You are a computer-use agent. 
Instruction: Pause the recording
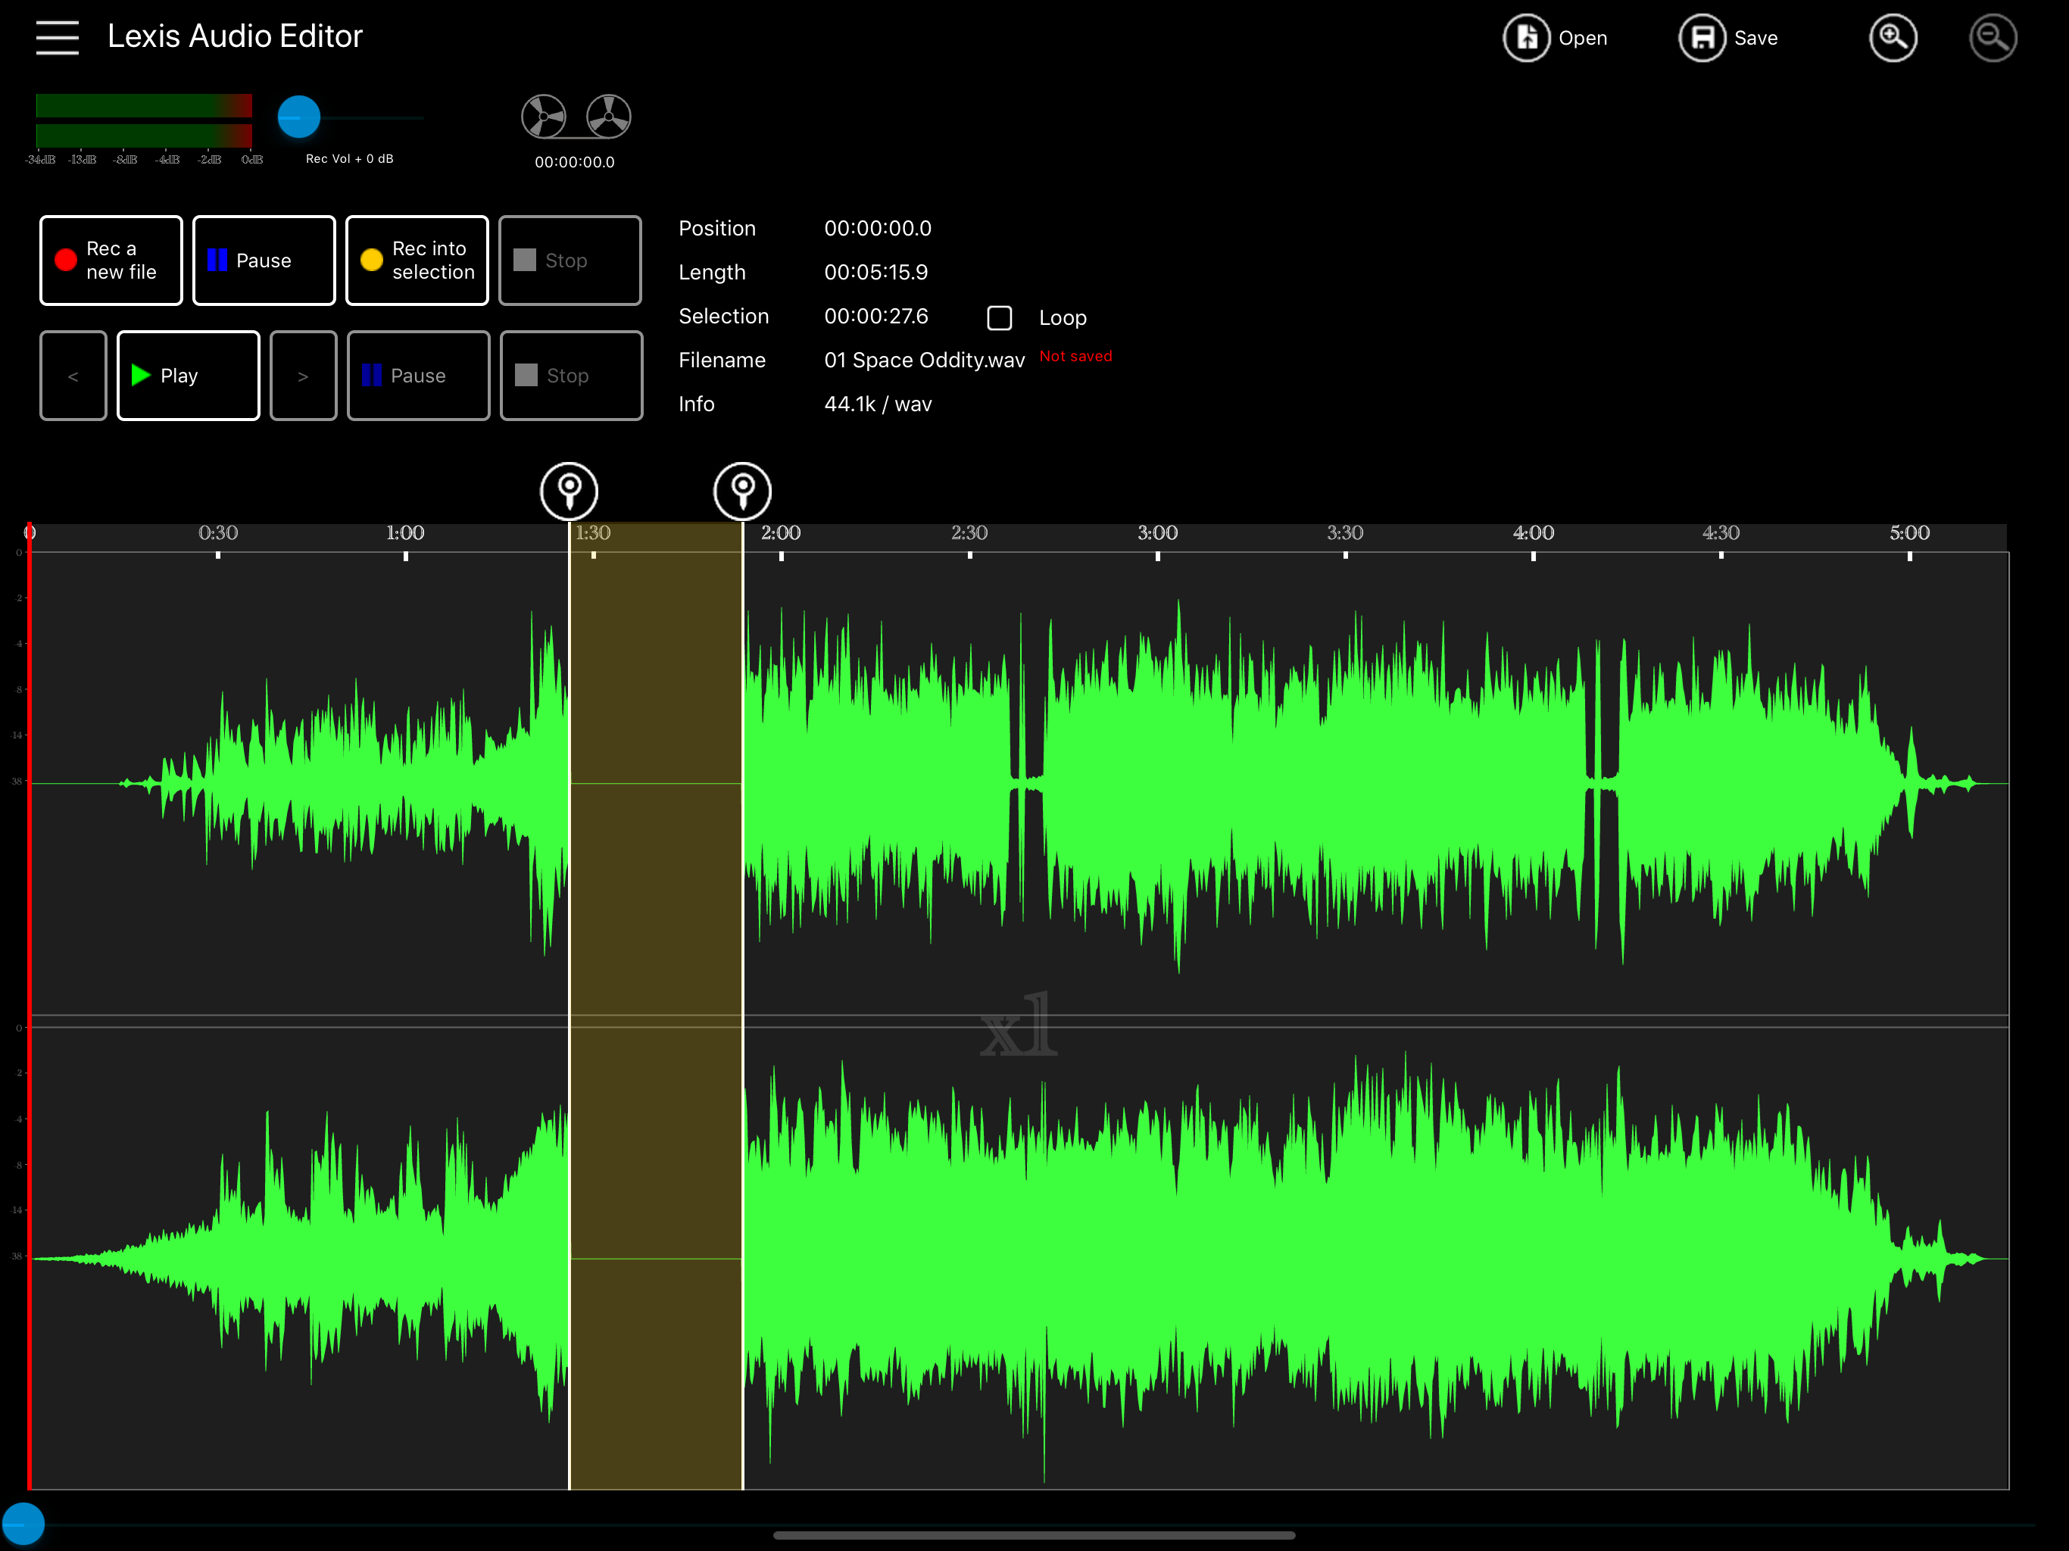tap(264, 260)
